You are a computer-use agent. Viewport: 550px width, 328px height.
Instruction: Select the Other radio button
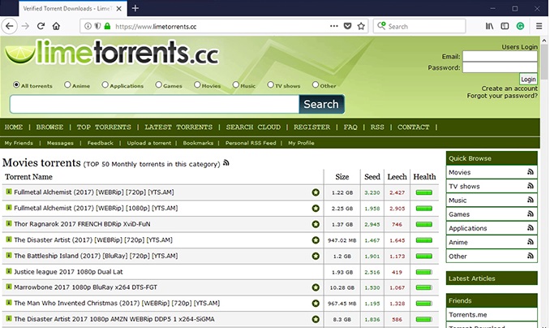pyautogui.click(x=316, y=84)
